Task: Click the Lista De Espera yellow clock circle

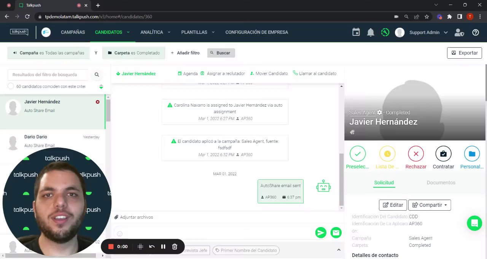Action: (x=387, y=154)
